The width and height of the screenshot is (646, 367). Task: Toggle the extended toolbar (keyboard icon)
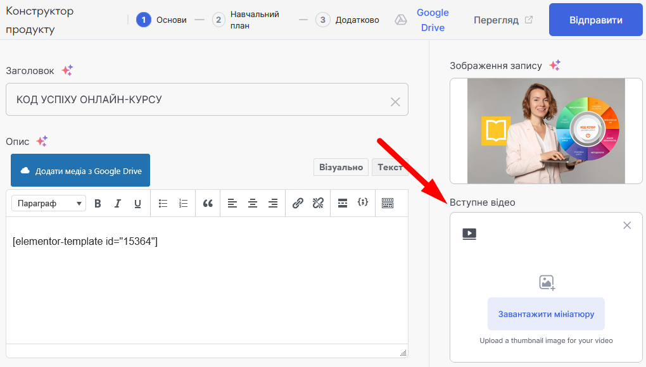(388, 203)
